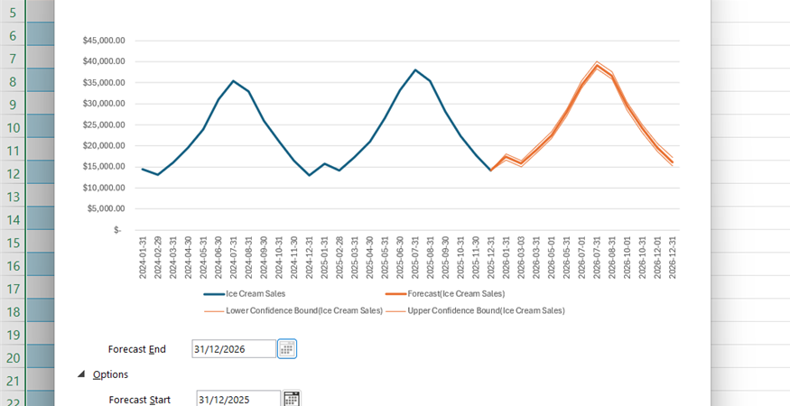
Task: Click the $40,000.00 axis label
Action: (x=104, y=61)
